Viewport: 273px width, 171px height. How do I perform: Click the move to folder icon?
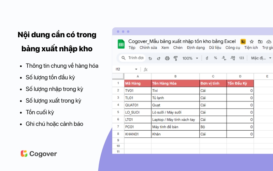pos(260,42)
